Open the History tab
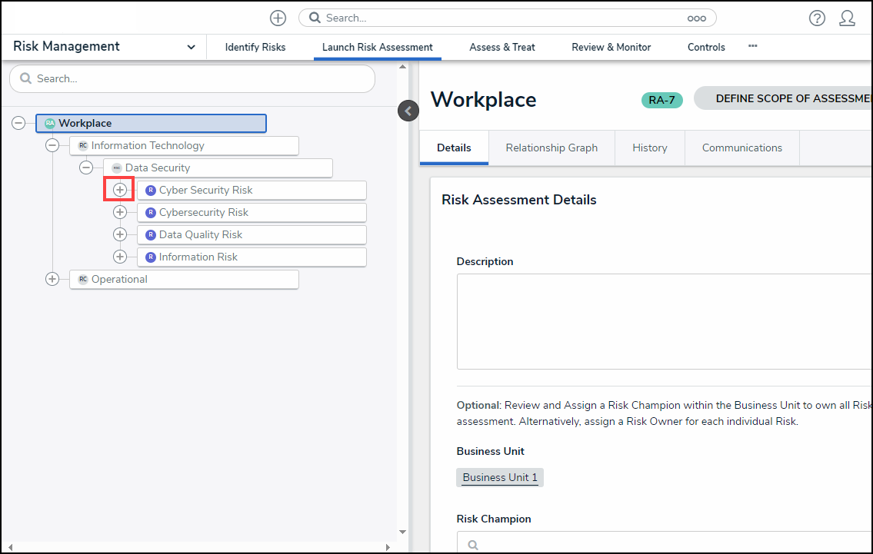873x554 pixels. pyautogui.click(x=649, y=148)
